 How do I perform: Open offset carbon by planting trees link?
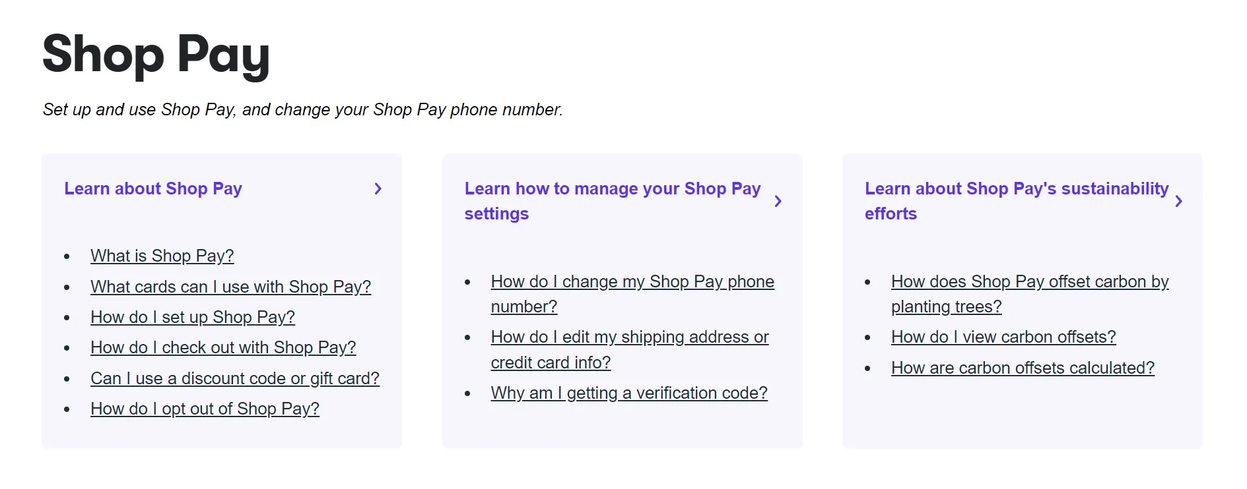pyautogui.click(x=1029, y=282)
